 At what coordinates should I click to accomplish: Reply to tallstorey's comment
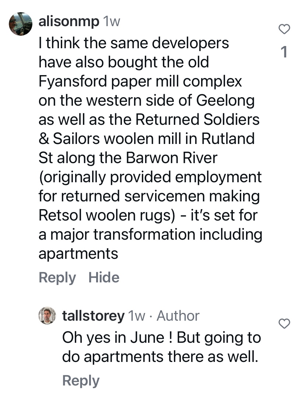click(x=81, y=380)
